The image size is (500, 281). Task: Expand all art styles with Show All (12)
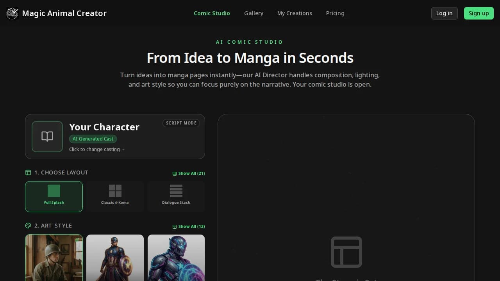[x=189, y=226]
